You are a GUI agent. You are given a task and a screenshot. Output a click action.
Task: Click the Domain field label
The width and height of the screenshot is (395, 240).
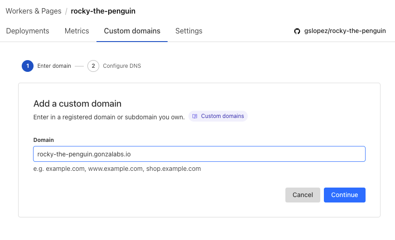point(43,140)
